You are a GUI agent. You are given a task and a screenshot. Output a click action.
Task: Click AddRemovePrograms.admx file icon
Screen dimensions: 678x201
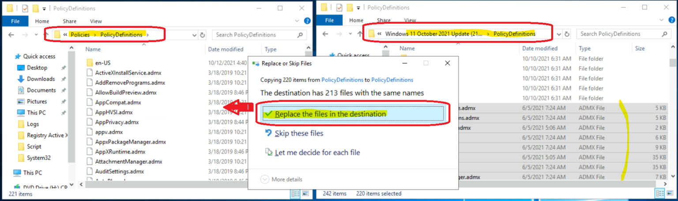(x=90, y=82)
